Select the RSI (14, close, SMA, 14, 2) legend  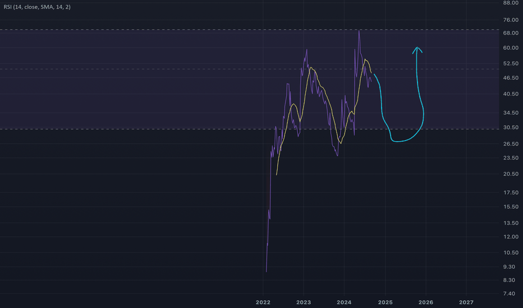[37, 7]
